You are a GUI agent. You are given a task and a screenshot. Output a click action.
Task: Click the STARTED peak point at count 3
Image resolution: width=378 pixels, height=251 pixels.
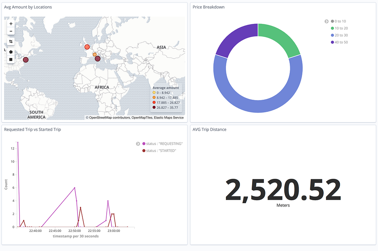(x=80, y=207)
